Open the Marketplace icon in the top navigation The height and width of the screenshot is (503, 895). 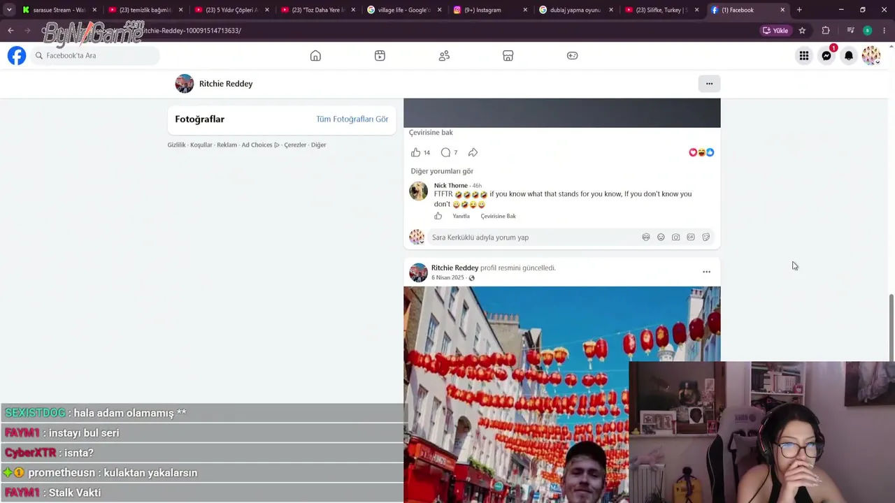tap(508, 56)
